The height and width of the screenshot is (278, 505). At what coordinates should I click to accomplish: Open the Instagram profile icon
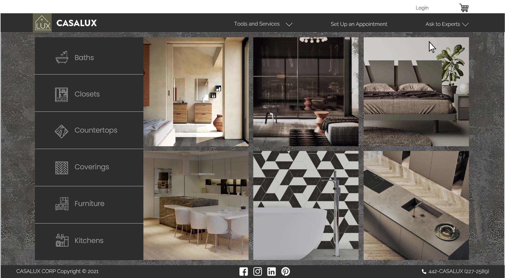(257, 272)
